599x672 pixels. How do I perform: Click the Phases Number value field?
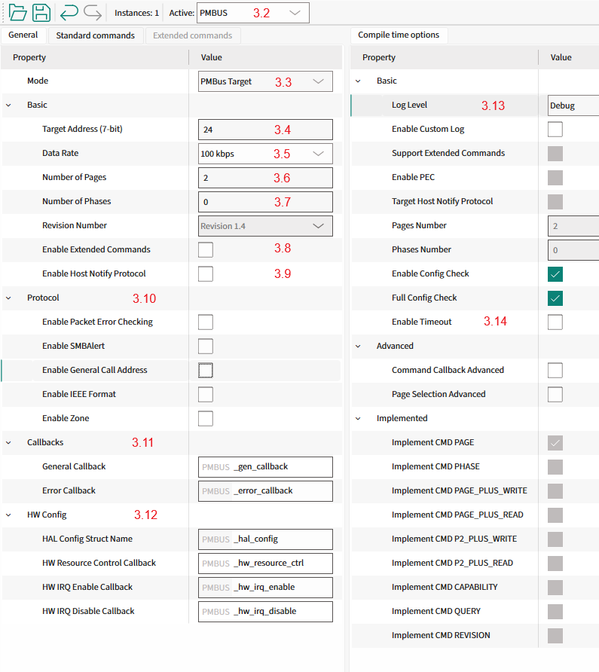point(573,250)
